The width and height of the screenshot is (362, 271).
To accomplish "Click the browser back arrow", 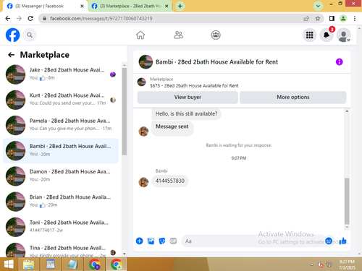I will 8,19.
